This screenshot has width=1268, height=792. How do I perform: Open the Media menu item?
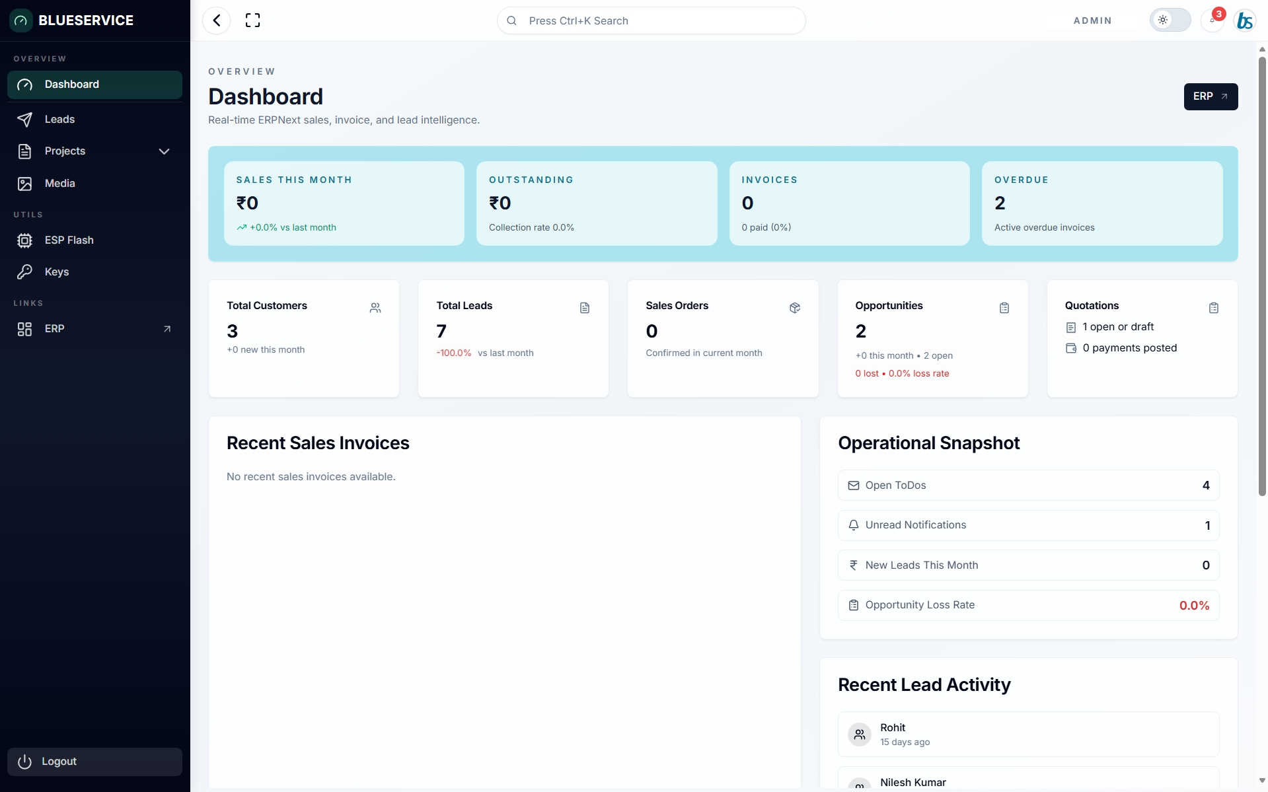point(94,184)
